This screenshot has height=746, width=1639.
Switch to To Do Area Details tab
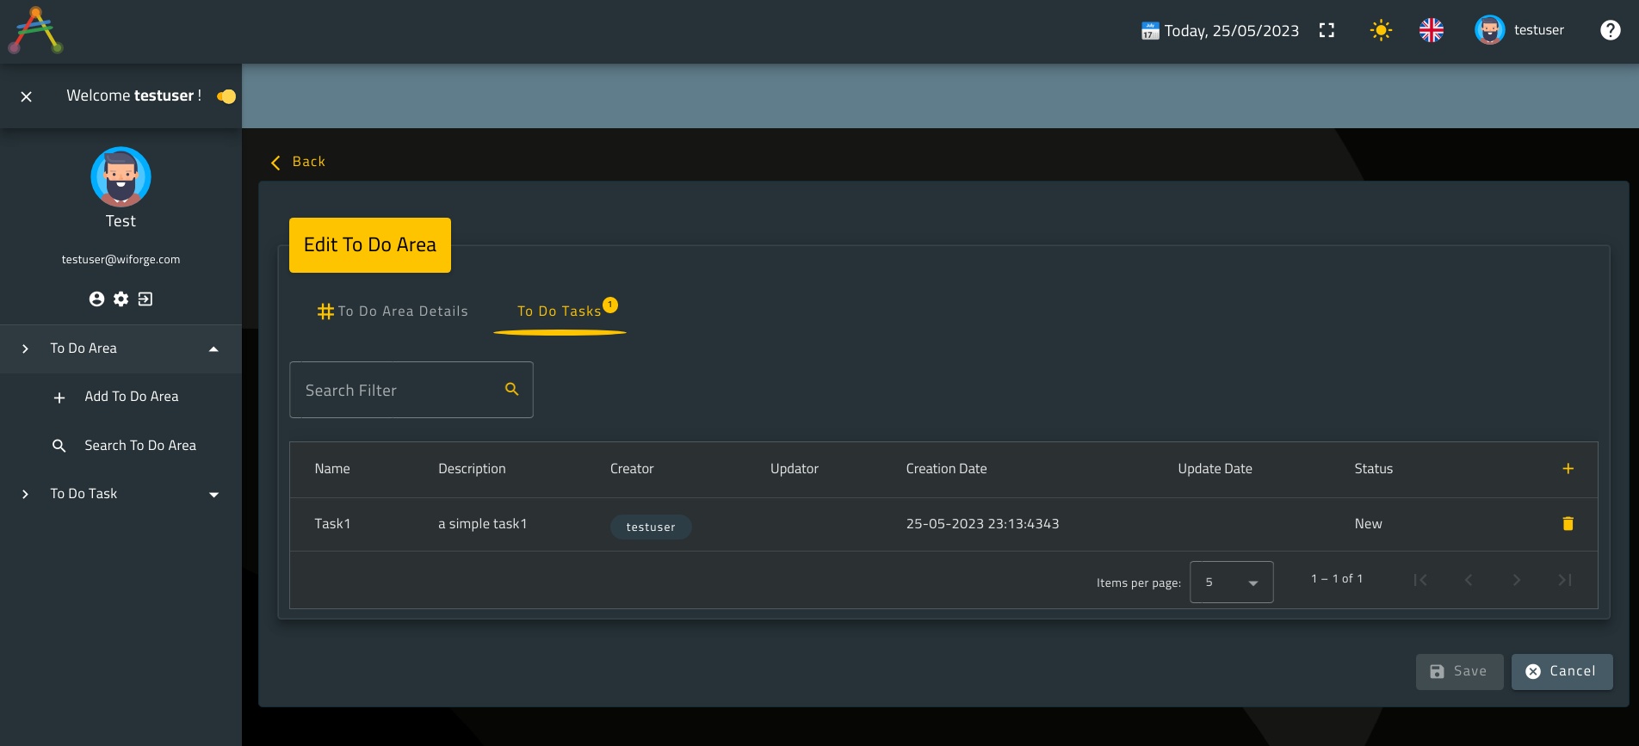click(x=393, y=311)
